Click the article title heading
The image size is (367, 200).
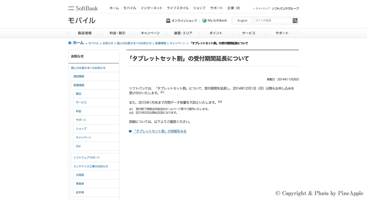click(x=189, y=58)
